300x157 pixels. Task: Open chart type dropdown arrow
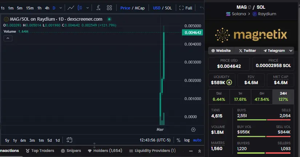click(88, 8)
